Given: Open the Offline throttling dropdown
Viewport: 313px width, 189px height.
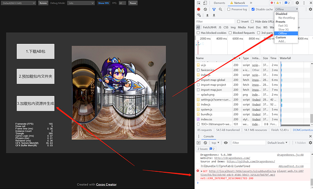Looking at the screenshot, I should pyautogui.click(x=286, y=9).
